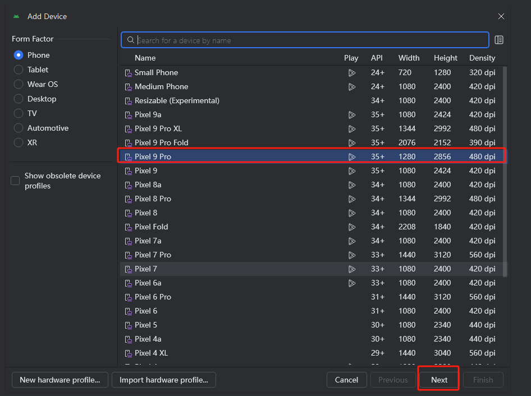This screenshot has height=396, width=531.
Task: Click the 2856 height value
Action: click(442, 156)
